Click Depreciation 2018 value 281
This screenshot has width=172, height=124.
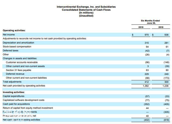[166, 43]
